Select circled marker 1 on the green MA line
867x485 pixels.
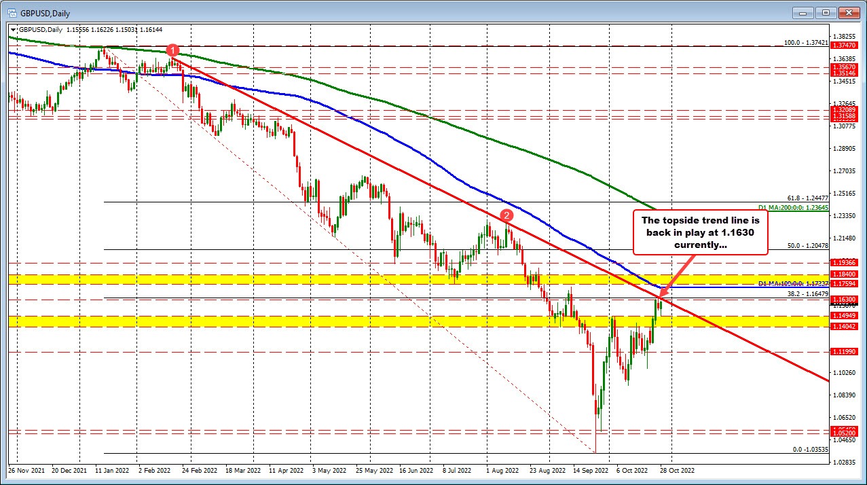[173, 50]
